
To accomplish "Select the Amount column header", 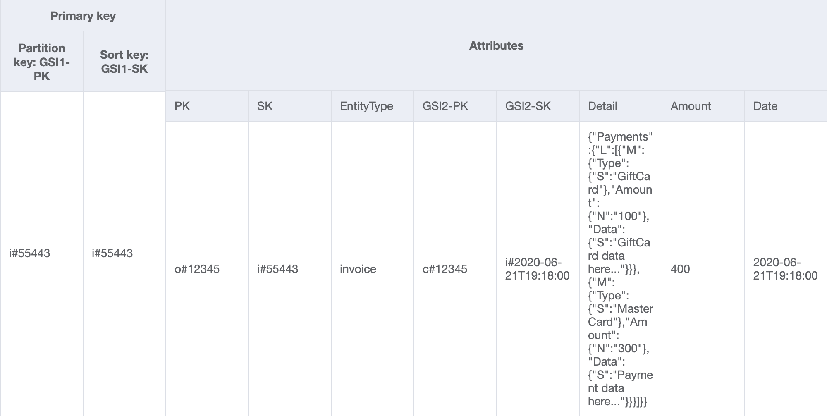I will pyautogui.click(x=691, y=106).
